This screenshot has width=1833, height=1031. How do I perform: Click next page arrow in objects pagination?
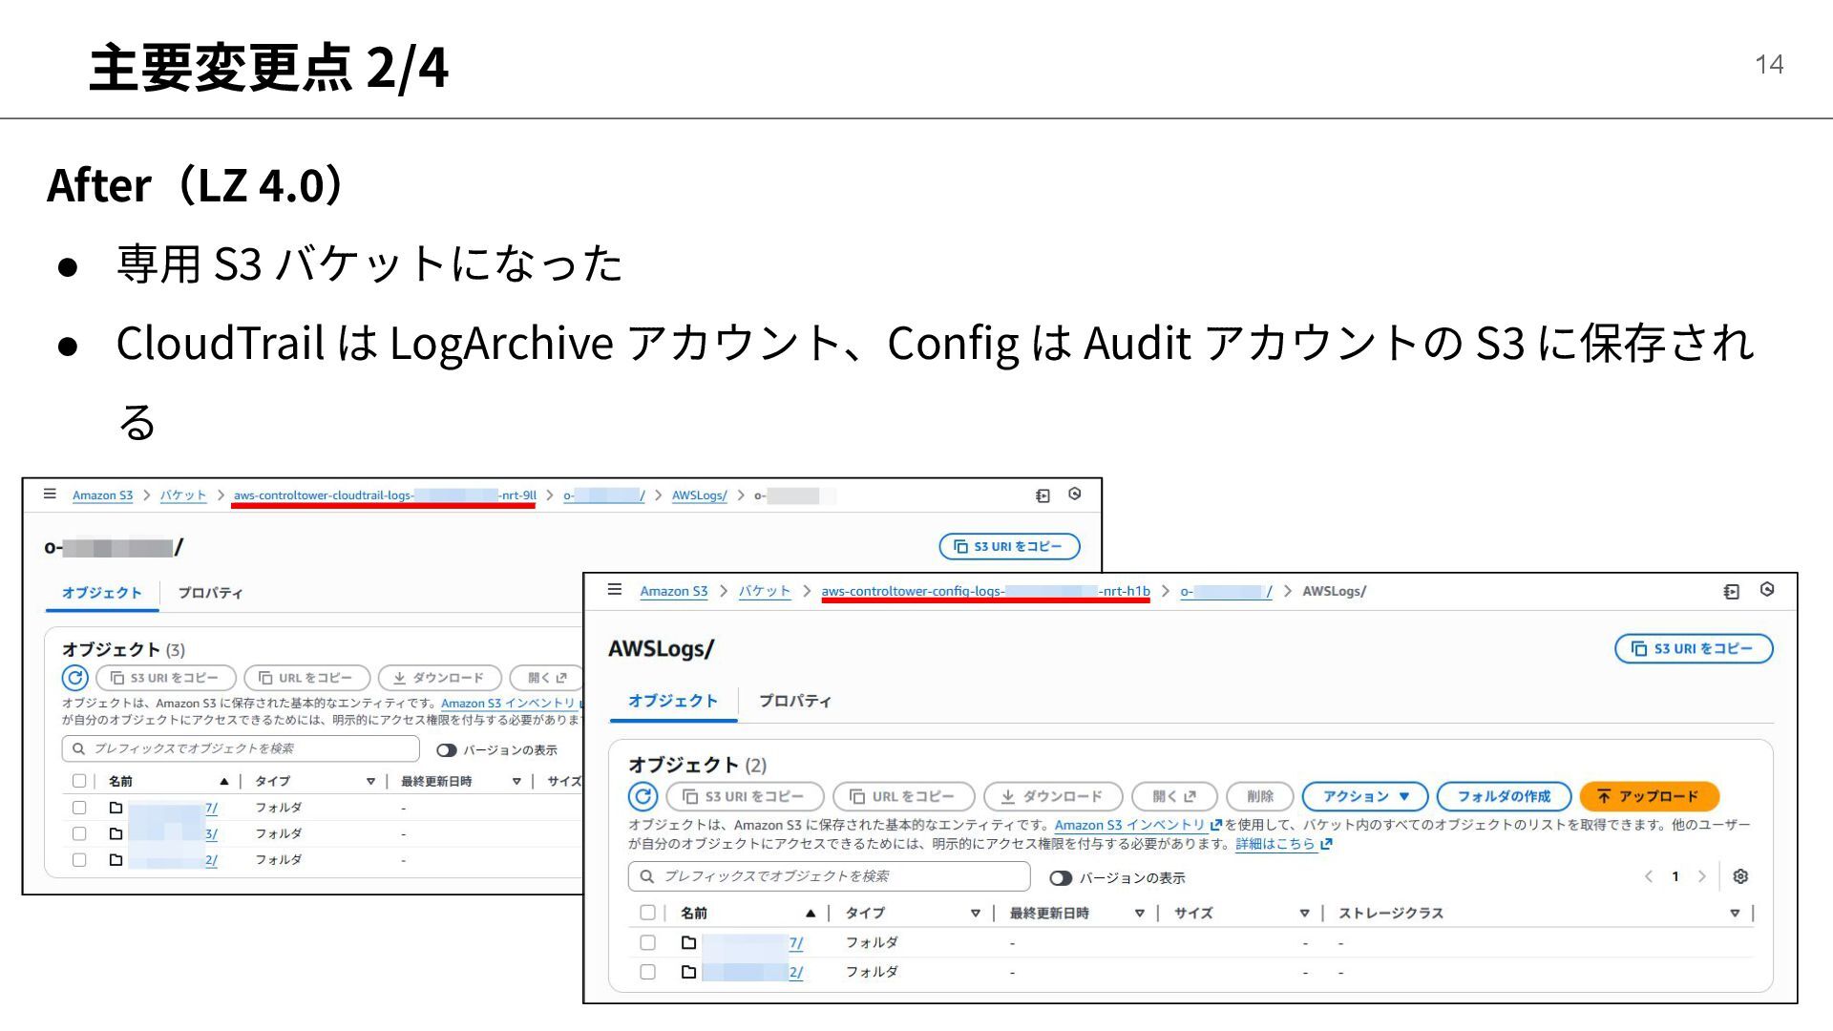1701,876
